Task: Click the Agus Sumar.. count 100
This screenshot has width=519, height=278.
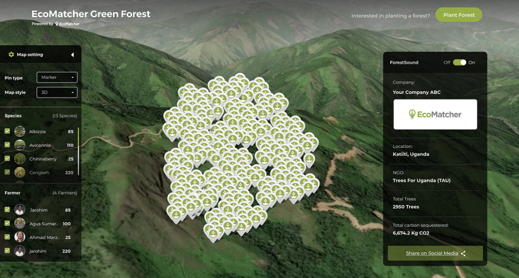Action: pyautogui.click(x=66, y=224)
